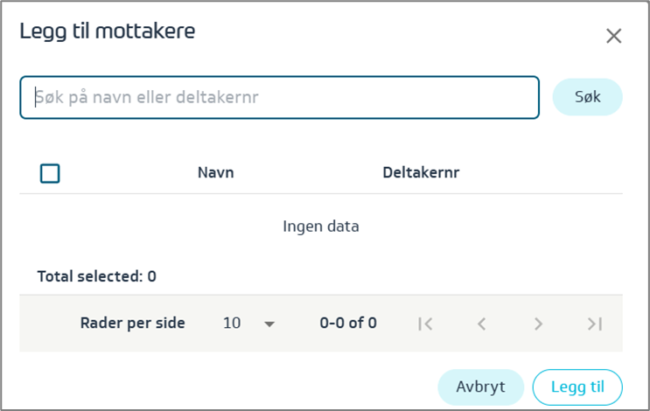Click the Legg til mottakere dialog title
Screen dimensions: 650x411
pyautogui.click(x=108, y=32)
